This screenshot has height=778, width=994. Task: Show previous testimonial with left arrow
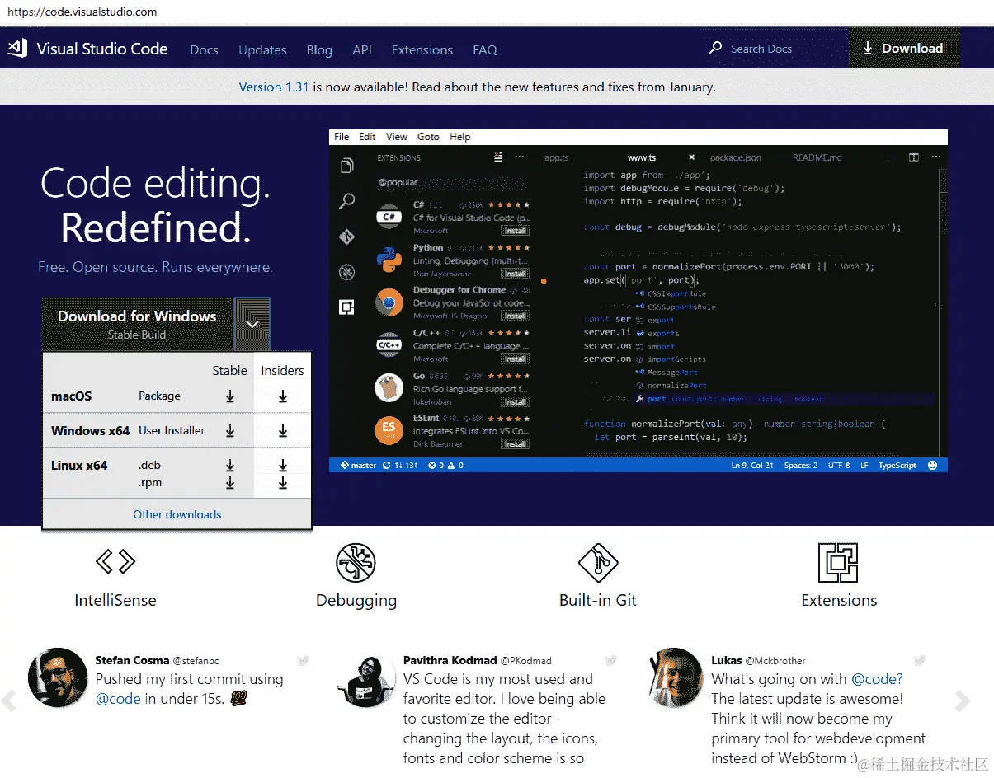click(x=9, y=701)
